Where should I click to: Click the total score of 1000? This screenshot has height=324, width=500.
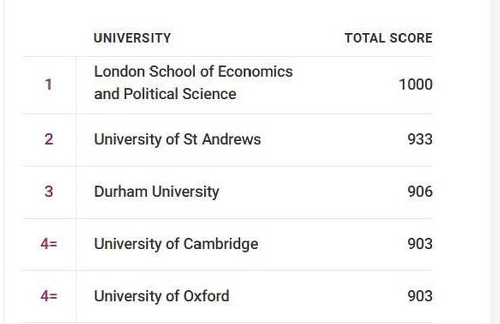[416, 84]
